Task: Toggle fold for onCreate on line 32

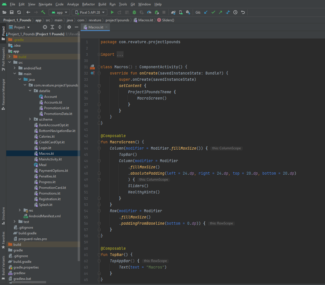Action: tap(99, 73)
